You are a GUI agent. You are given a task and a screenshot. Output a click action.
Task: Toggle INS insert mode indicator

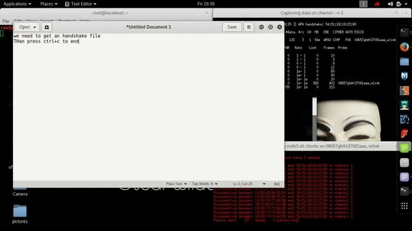click(277, 184)
